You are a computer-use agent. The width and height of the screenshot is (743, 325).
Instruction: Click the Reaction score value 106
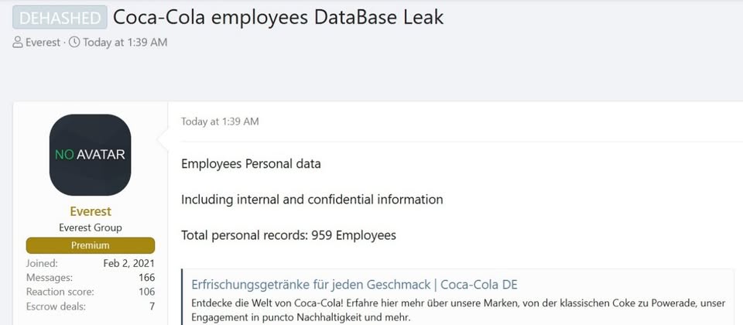point(147,292)
